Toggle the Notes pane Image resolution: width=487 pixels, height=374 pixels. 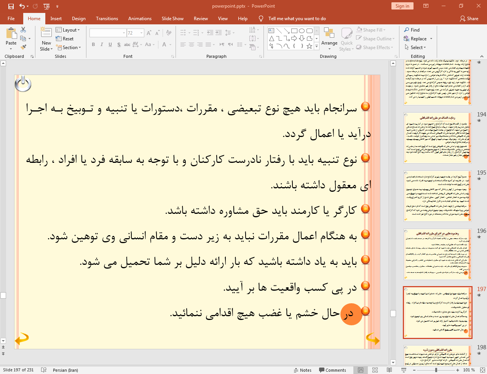coord(303,370)
